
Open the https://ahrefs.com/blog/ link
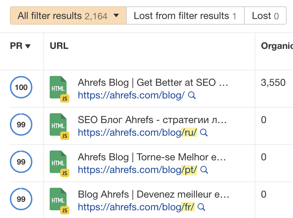(x=131, y=95)
